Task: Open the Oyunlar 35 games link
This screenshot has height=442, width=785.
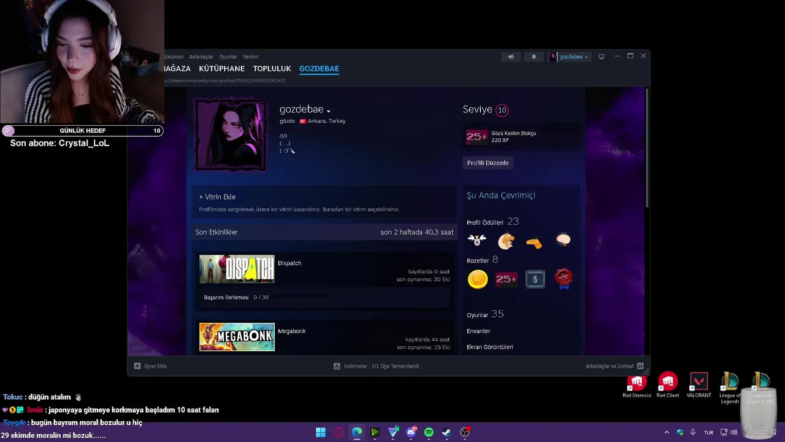Action: coord(485,314)
